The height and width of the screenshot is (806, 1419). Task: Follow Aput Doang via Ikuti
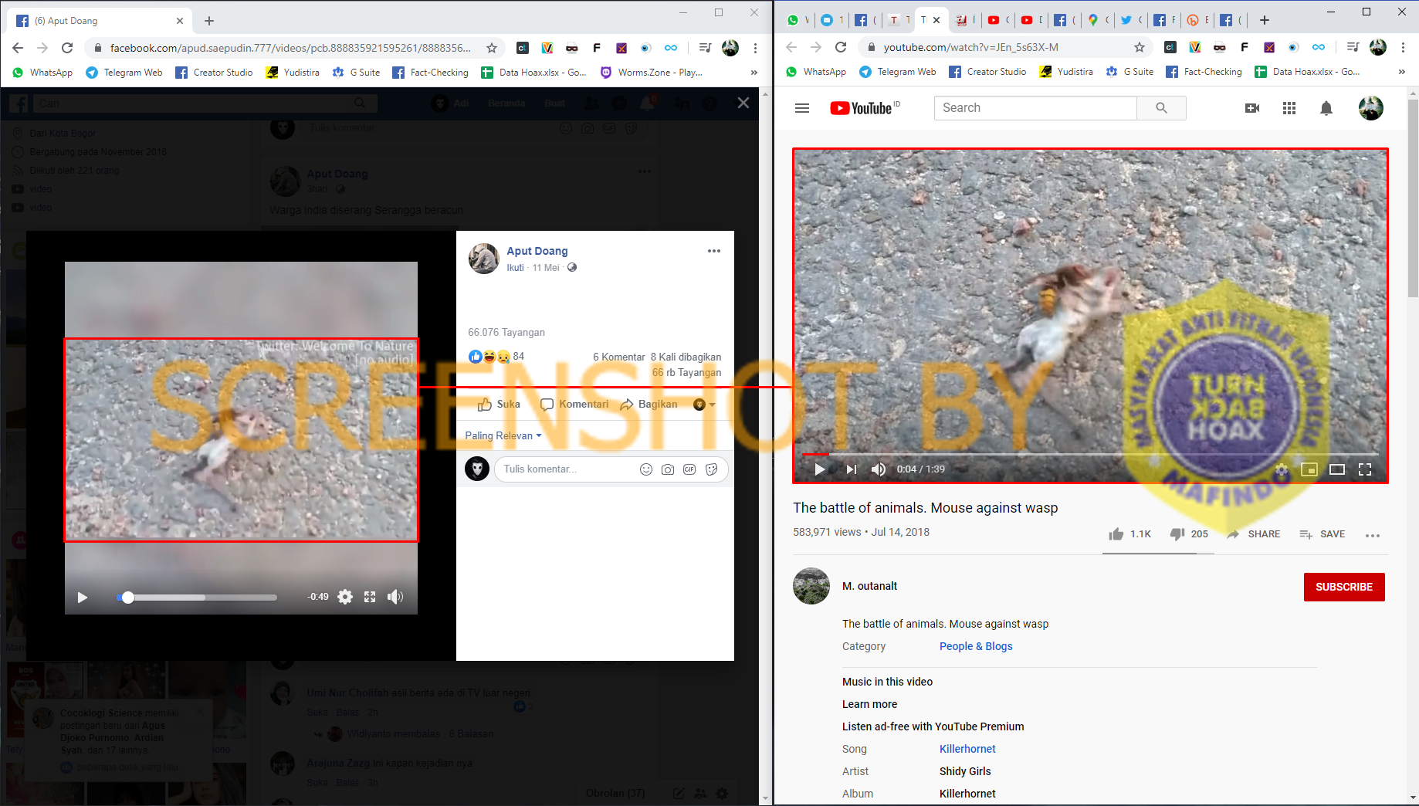tap(515, 268)
